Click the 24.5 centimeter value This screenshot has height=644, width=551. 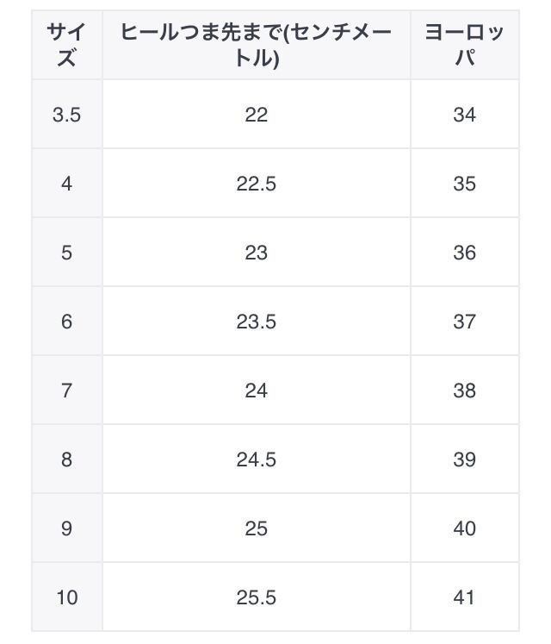(x=256, y=460)
